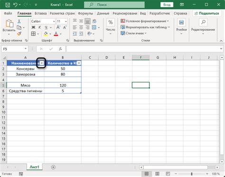Image resolution: width=225 pixels, height=177 pixels.
Task: Add a new sheet with plus icon
Action: (x=53, y=167)
